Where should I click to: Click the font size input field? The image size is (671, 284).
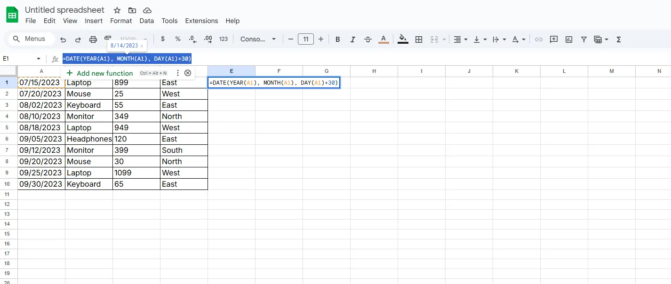[x=306, y=39]
